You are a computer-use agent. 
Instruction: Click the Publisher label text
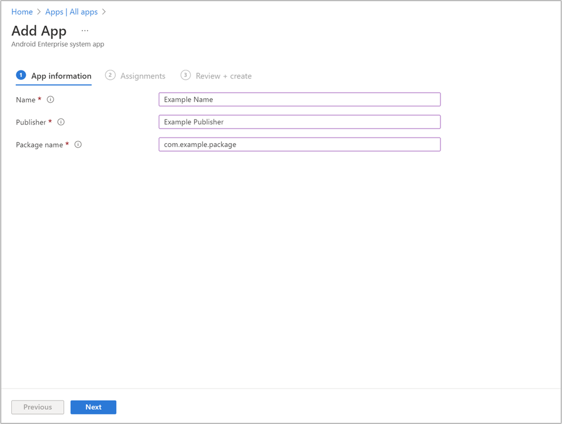coord(31,122)
